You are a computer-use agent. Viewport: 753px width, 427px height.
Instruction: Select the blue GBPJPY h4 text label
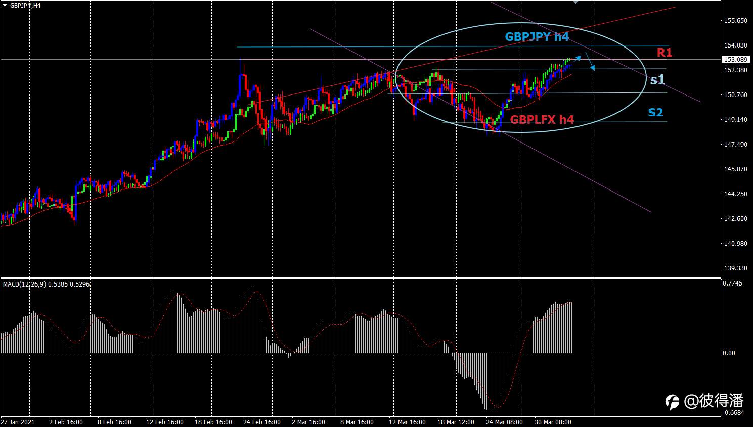tap(537, 37)
